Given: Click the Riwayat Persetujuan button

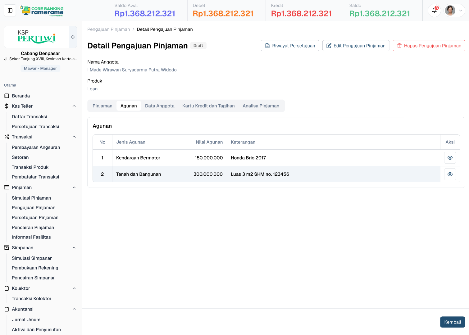Looking at the screenshot, I should click(290, 46).
